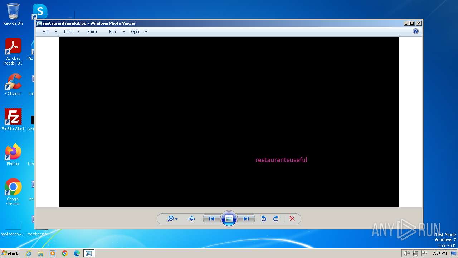Rotate image clockwise
Viewport: 458px width, 258px height.
pos(276,219)
